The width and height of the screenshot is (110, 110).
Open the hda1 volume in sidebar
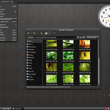(x=34, y=66)
